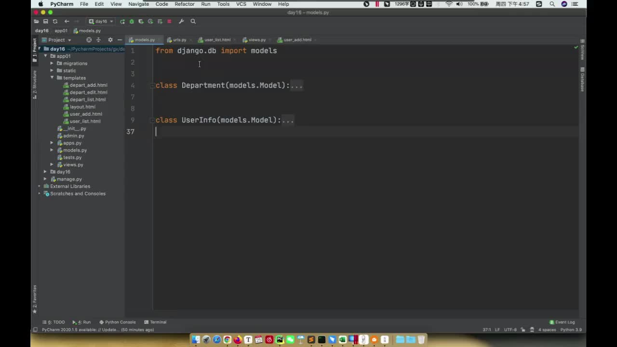Select depart_edit.html in the project tree
The height and width of the screenshot is (347, 617).
pos(88,92)
